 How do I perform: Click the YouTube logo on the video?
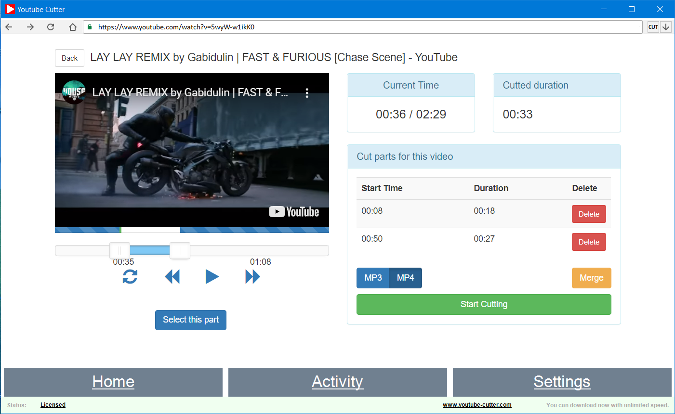pos(294,212)
